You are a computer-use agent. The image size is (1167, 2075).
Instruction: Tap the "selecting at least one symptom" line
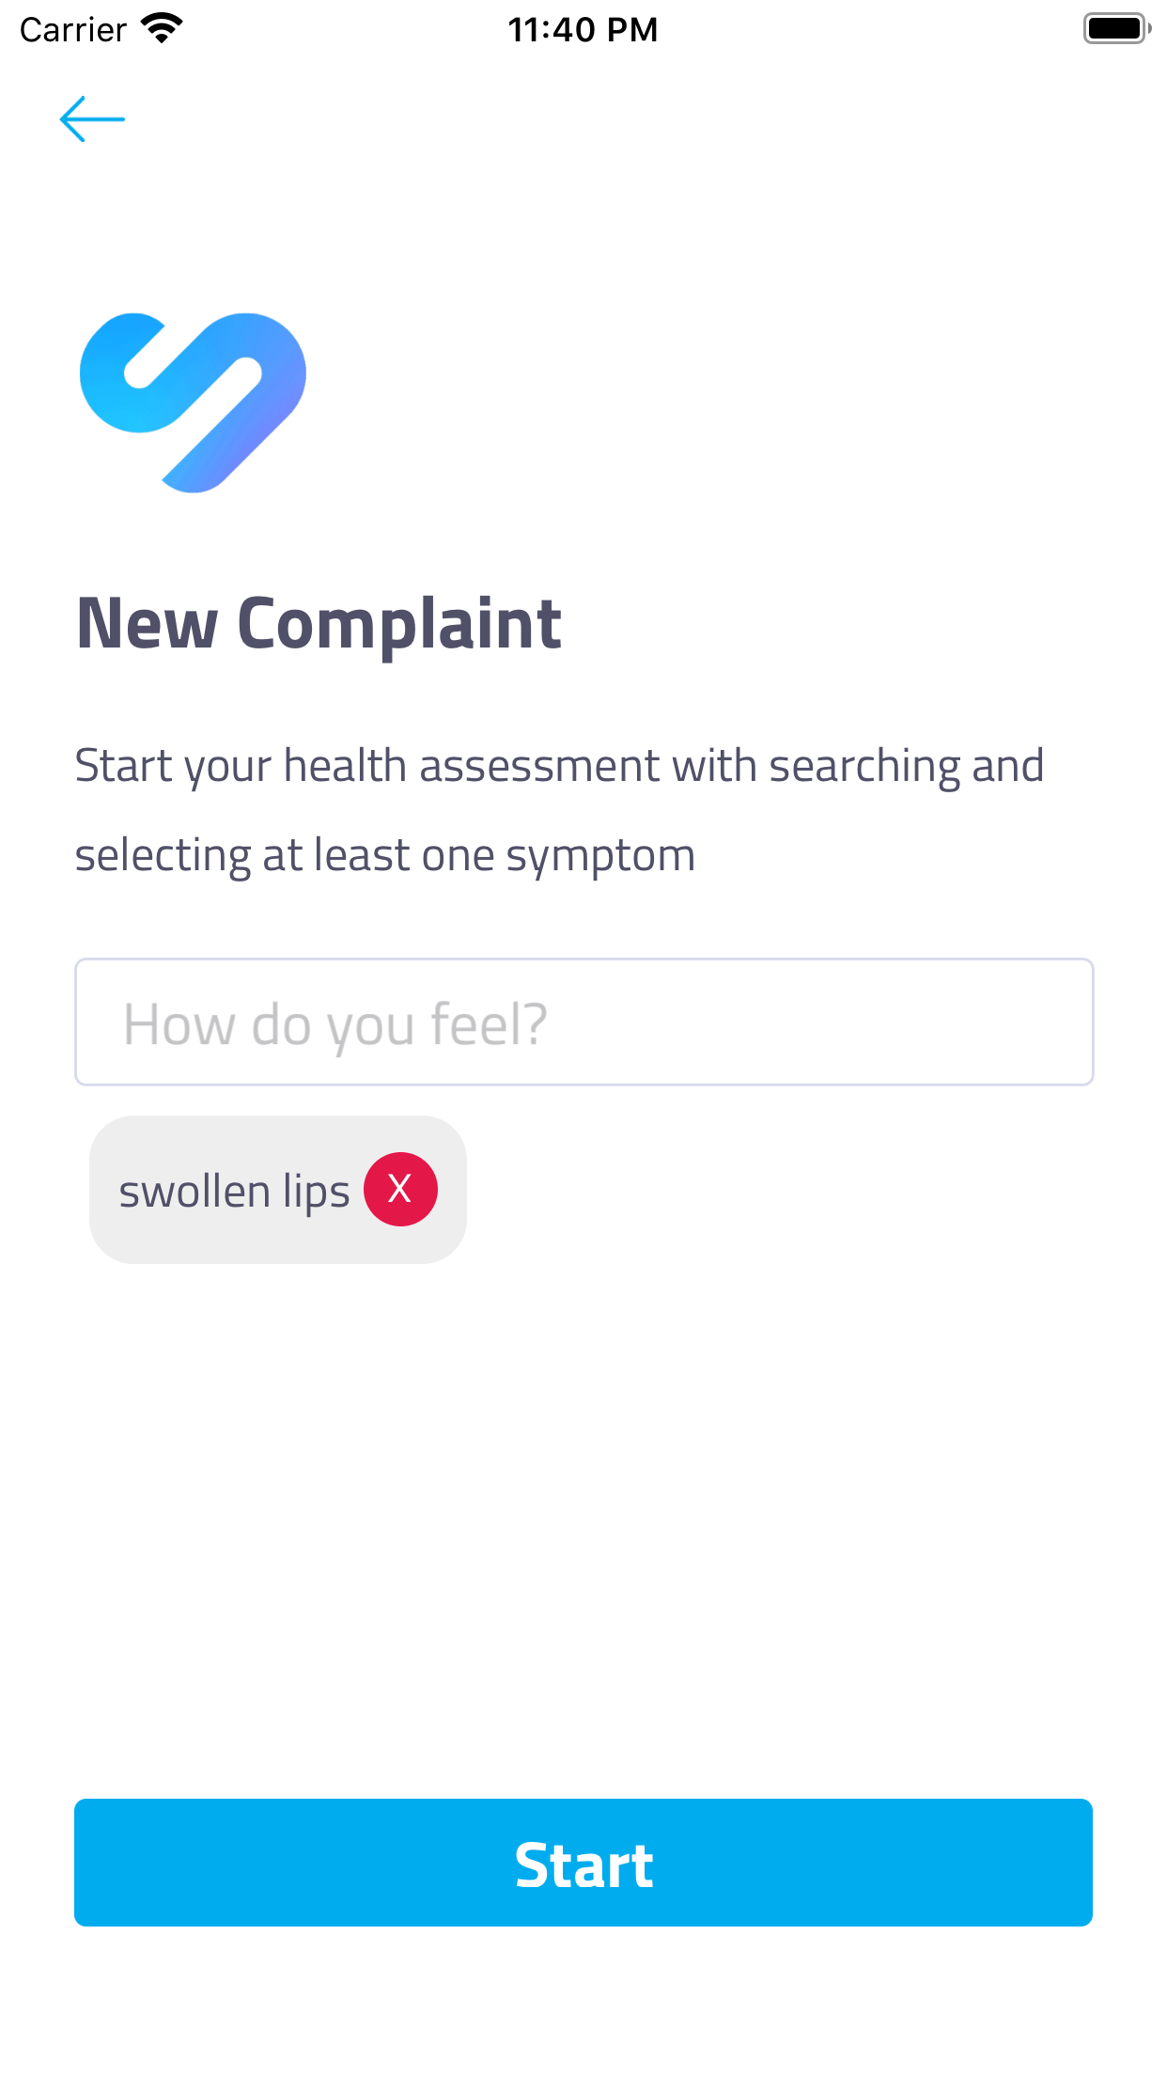(385, 856)
